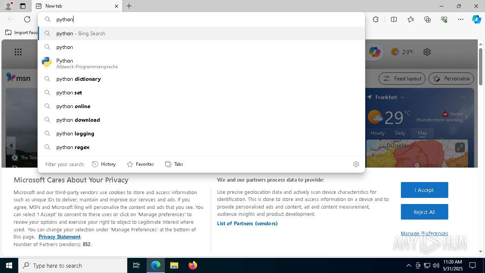Switch to the Map weather tab

point(422,133)
